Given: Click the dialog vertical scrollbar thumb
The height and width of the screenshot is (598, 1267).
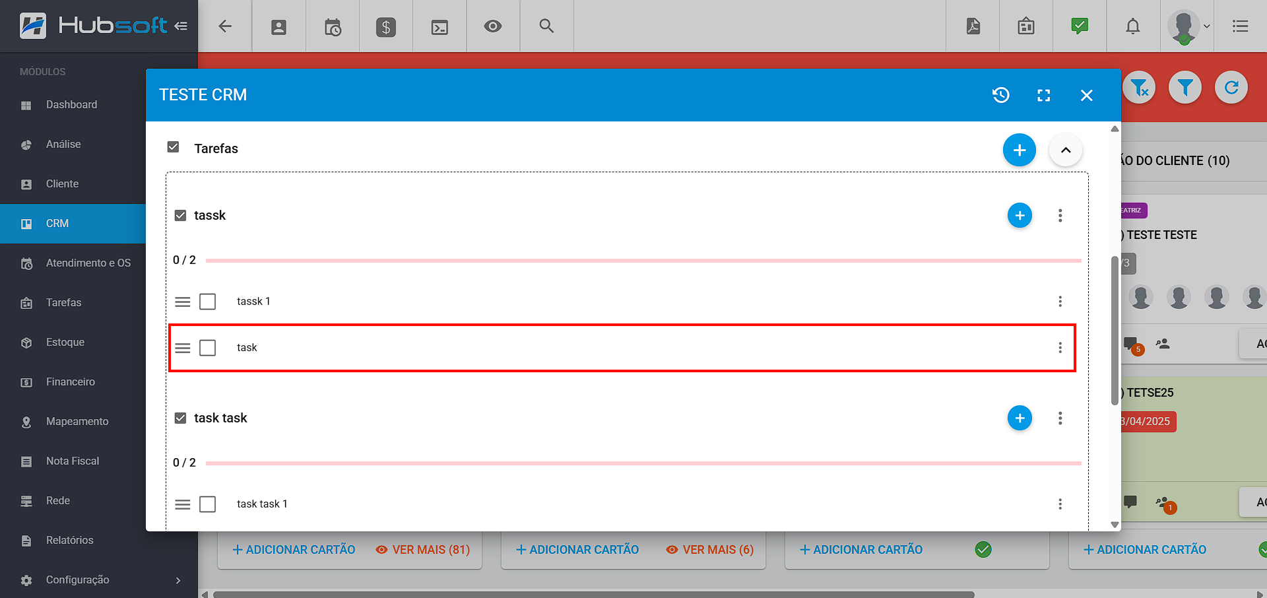Looking at the screenshot, I should tap(1115, 330).
